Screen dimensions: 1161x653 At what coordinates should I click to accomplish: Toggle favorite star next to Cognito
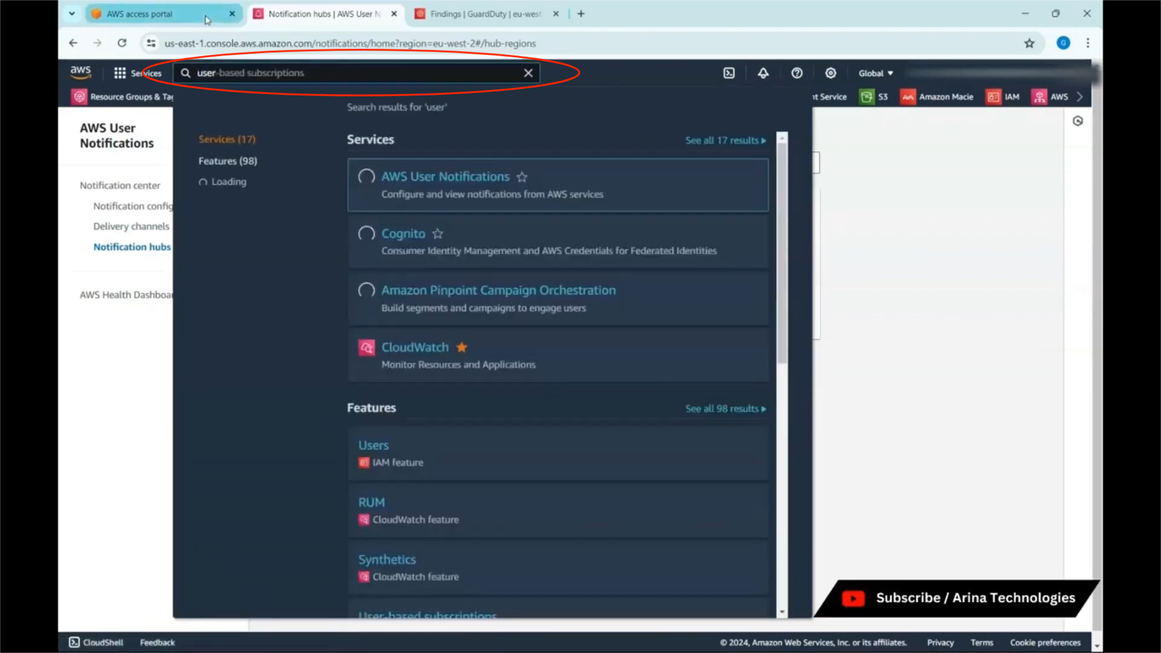click(x=438, y=234)
